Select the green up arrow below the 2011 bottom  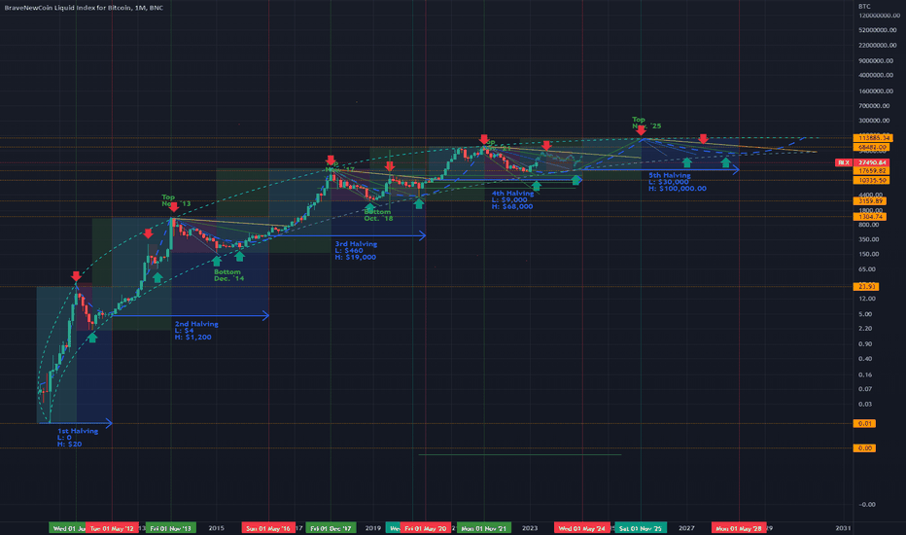pos(92,338)
